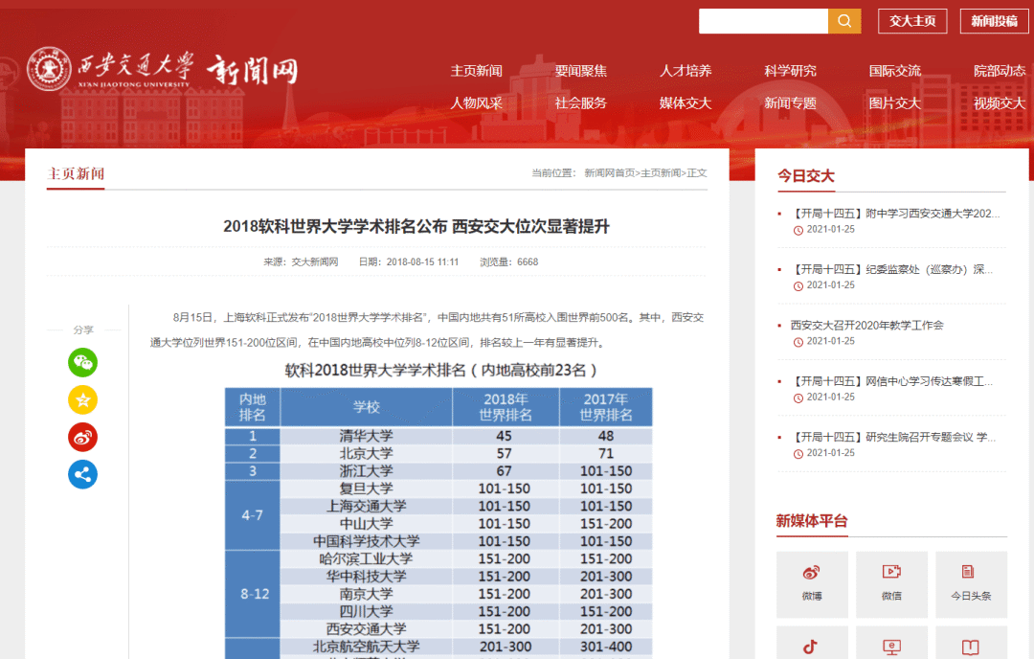Open 西安交大召开2020年教学工作会 news

(867, 326)
